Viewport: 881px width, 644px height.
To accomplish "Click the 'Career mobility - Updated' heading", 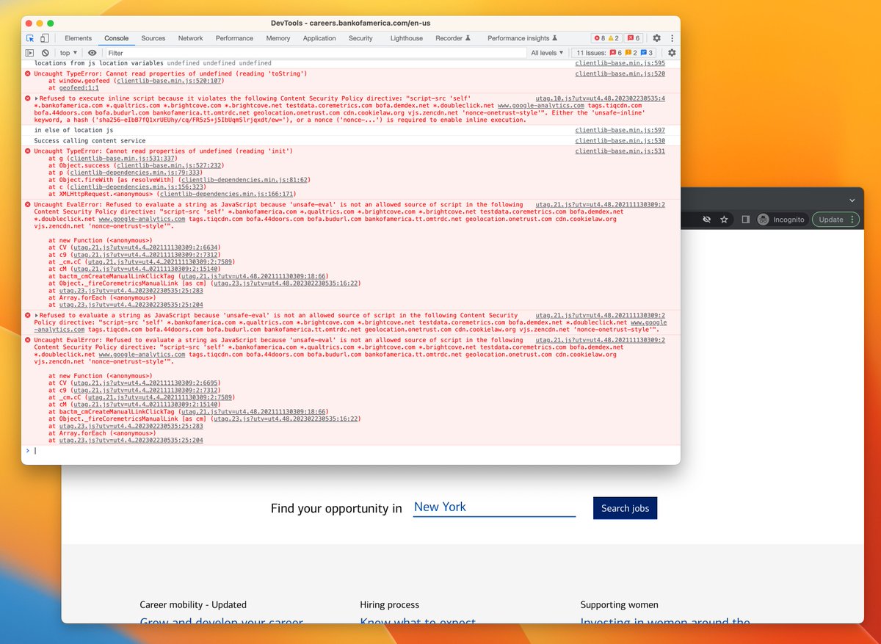I will click(193, 605).
